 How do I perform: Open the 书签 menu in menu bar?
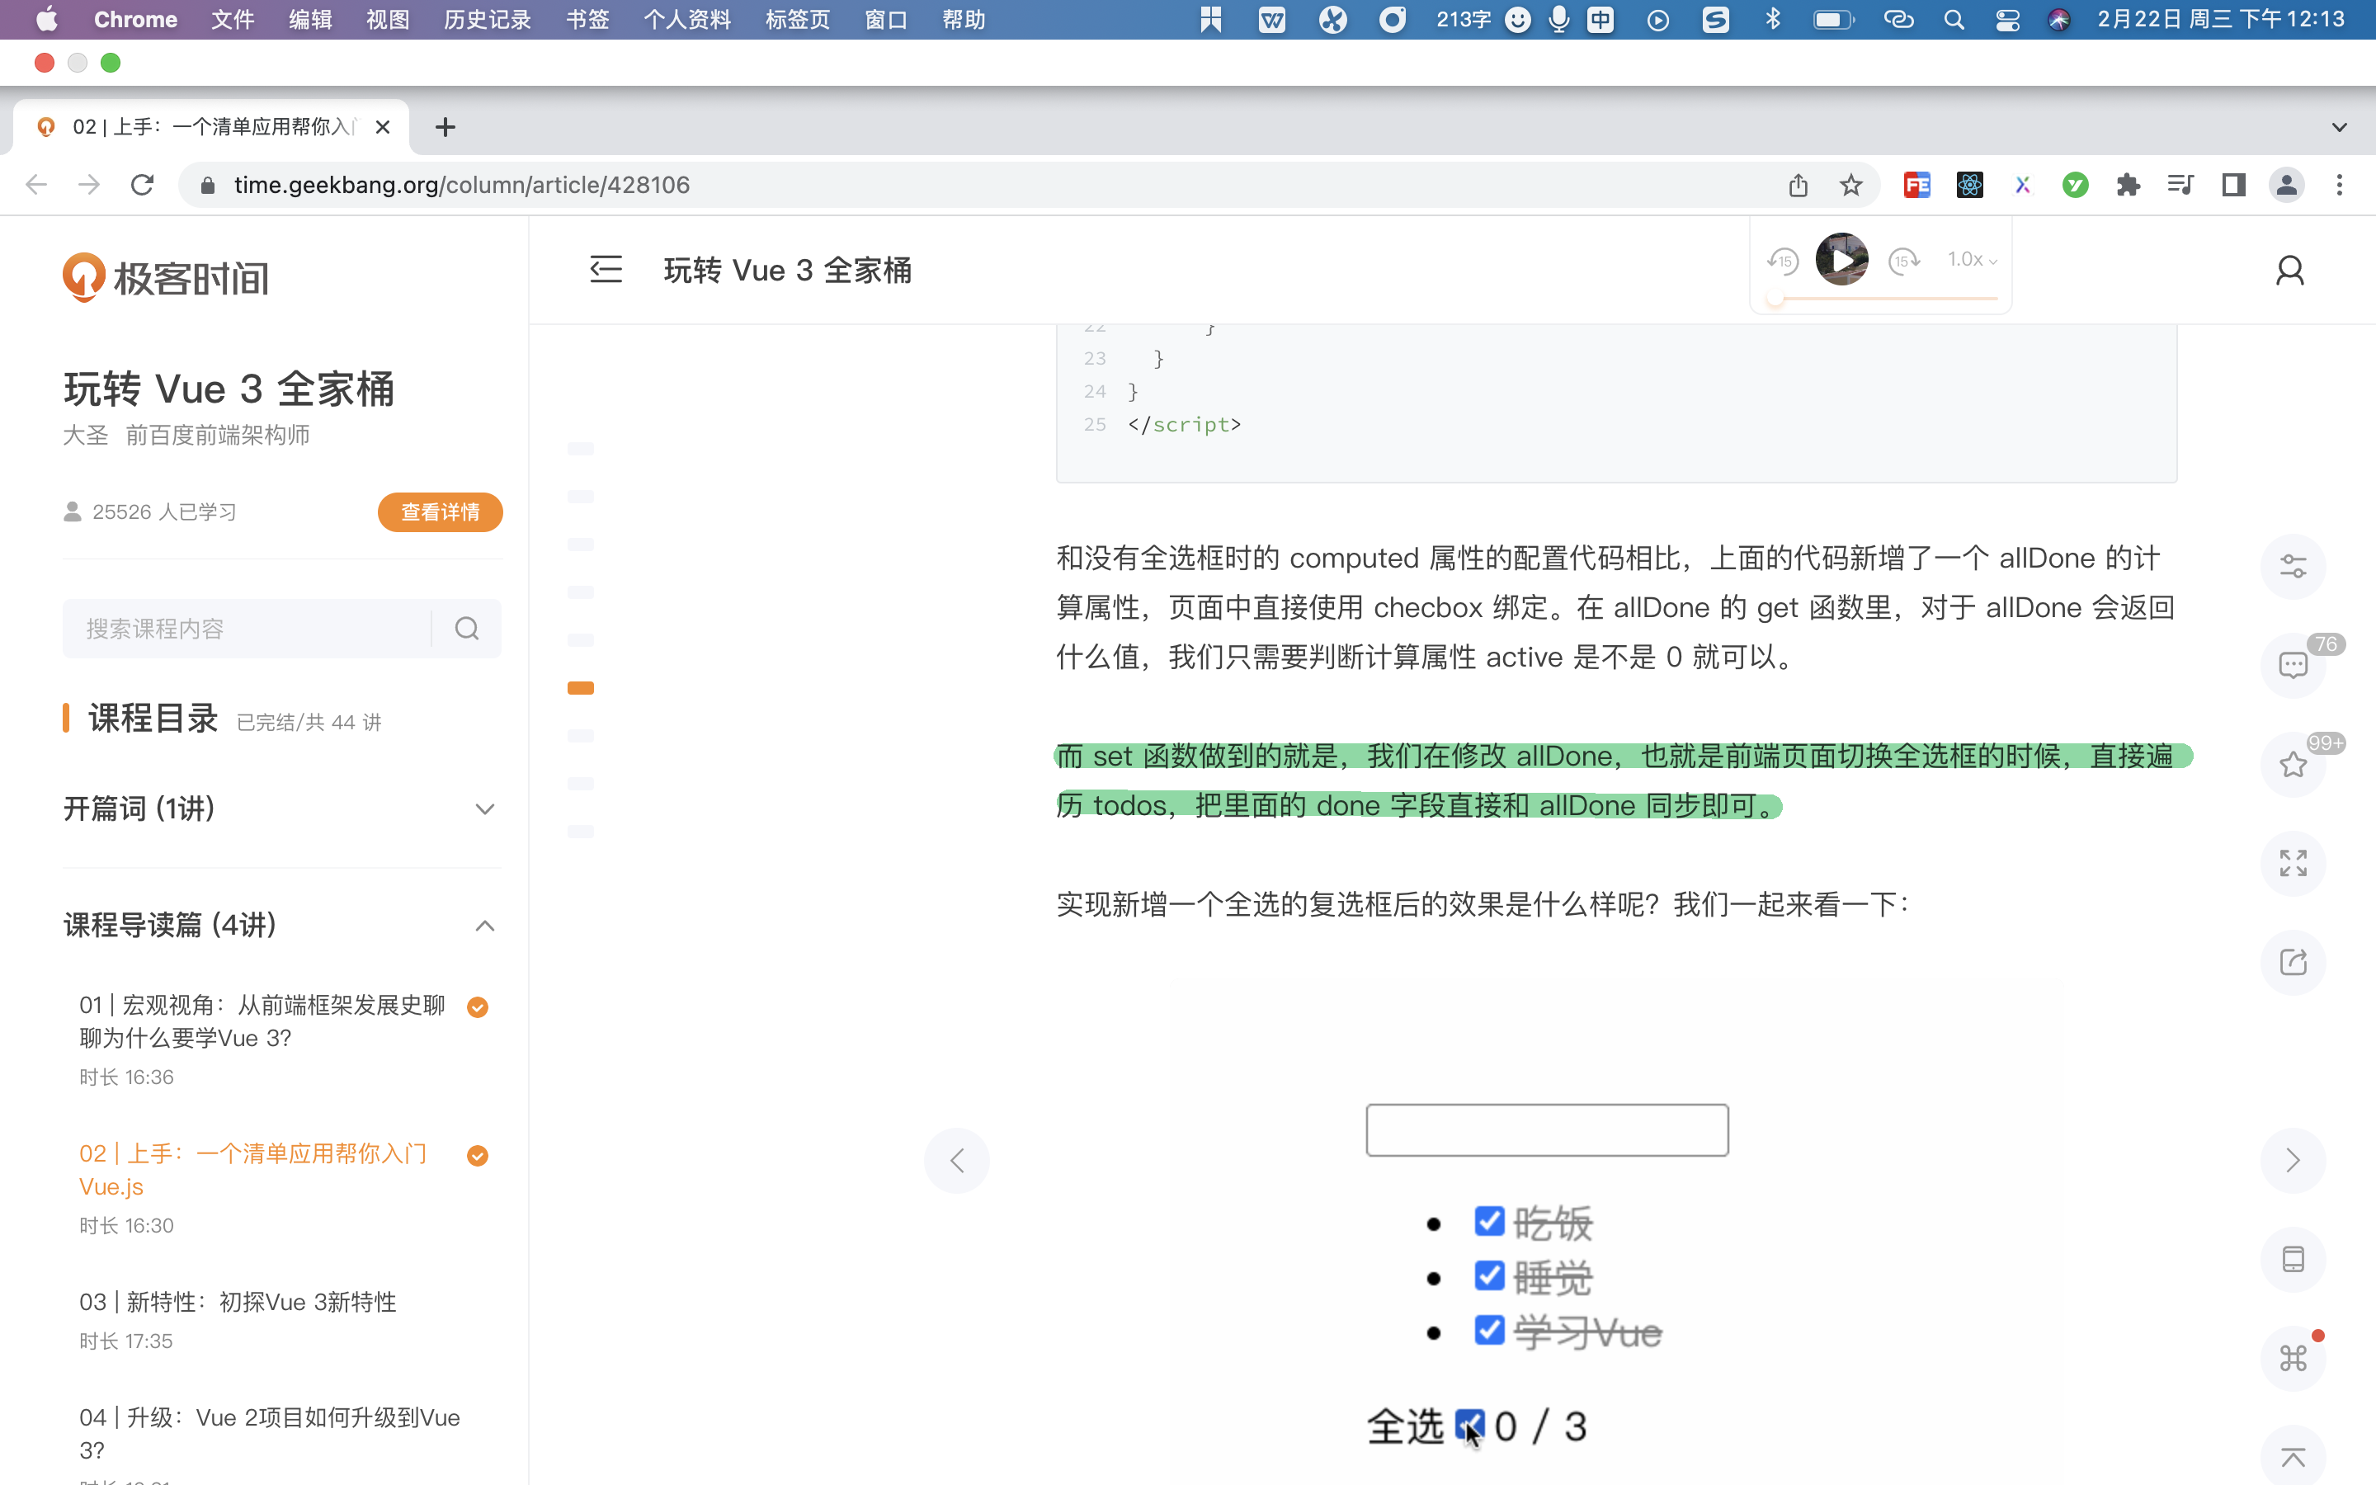(x=587, y=20)
